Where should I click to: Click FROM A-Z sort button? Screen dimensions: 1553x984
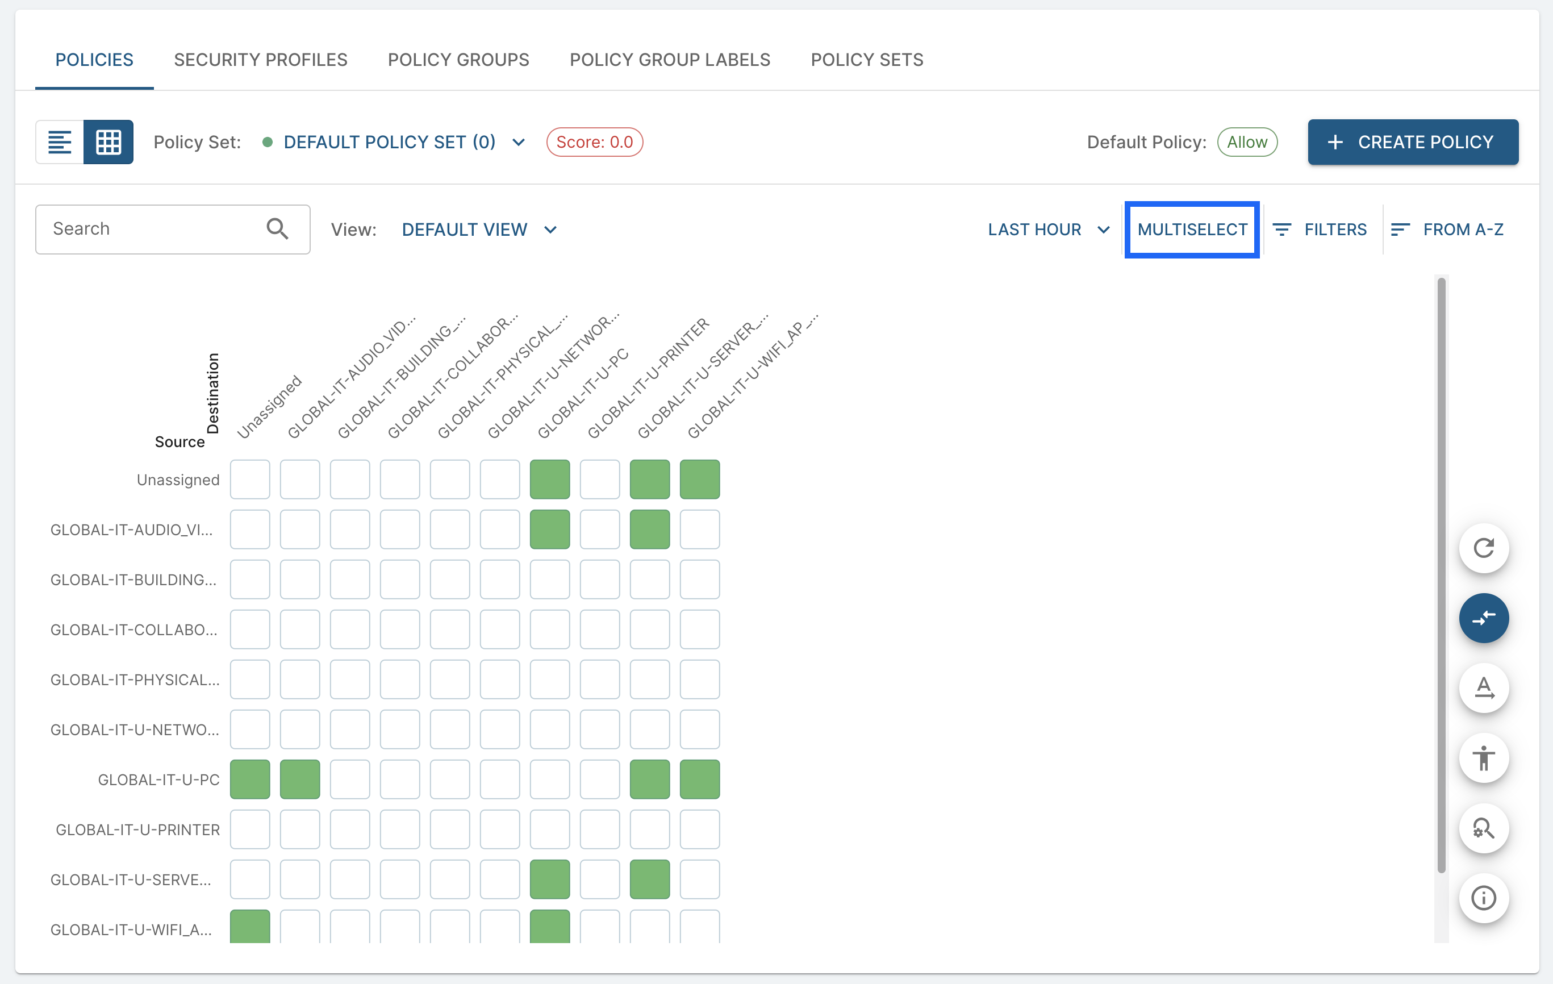point(1447,230)
